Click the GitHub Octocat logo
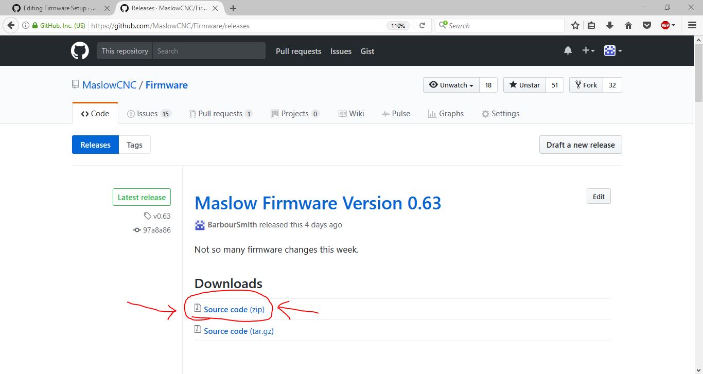The height and width of the screenshot is (374, 703). point(80,51)
